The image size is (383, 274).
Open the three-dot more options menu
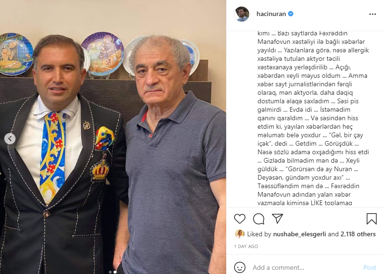[x=373, y=14]
